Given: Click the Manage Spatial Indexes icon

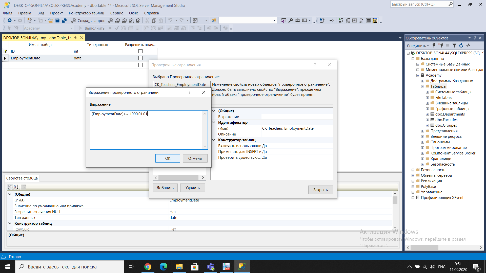Looking at the screenshot, I should 375,20.
